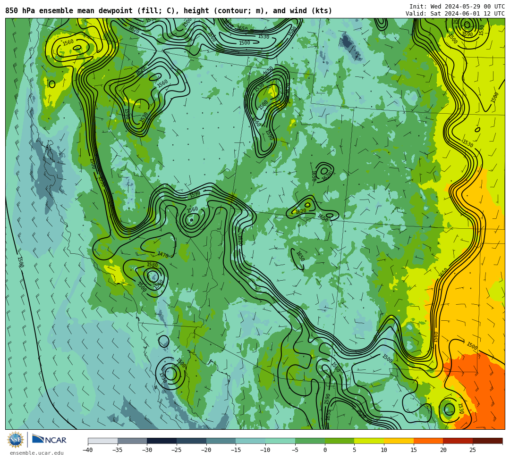Image resolution: width=510 pixels, height=459 pixels.
Task: Open the ensemble.ucar.edu link text
Action: click(x=36, y=453)
